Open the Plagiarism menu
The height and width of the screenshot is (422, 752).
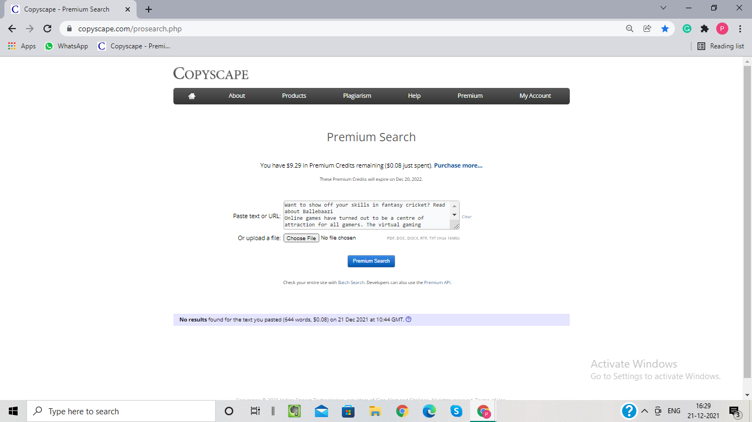click(357, 96)
